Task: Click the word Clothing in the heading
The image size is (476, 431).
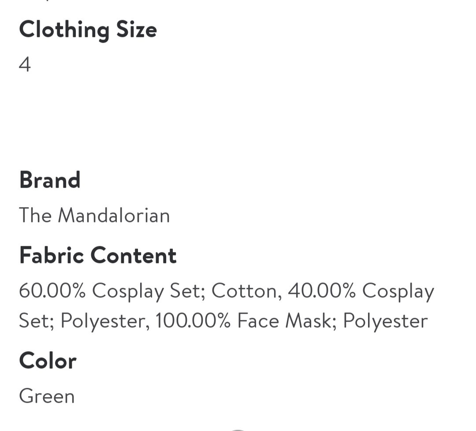Action: click(64, 30)
